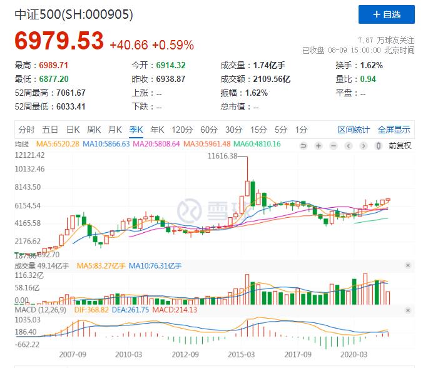Click the 成交额 value 2109.56亿

(272, 79)
